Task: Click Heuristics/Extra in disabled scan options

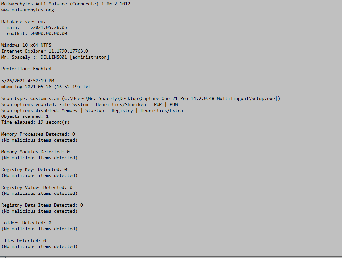Action: coord(161,110)
